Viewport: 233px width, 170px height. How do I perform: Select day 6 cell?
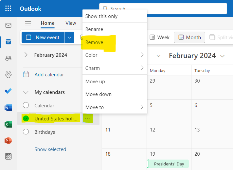(212, 112)
